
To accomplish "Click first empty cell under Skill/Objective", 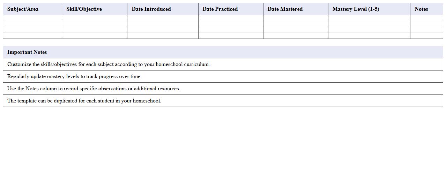I will [x=94, y=18].
